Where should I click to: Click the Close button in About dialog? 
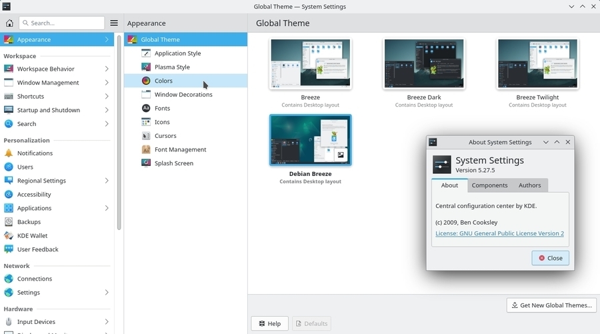click(x=550, y=258)
